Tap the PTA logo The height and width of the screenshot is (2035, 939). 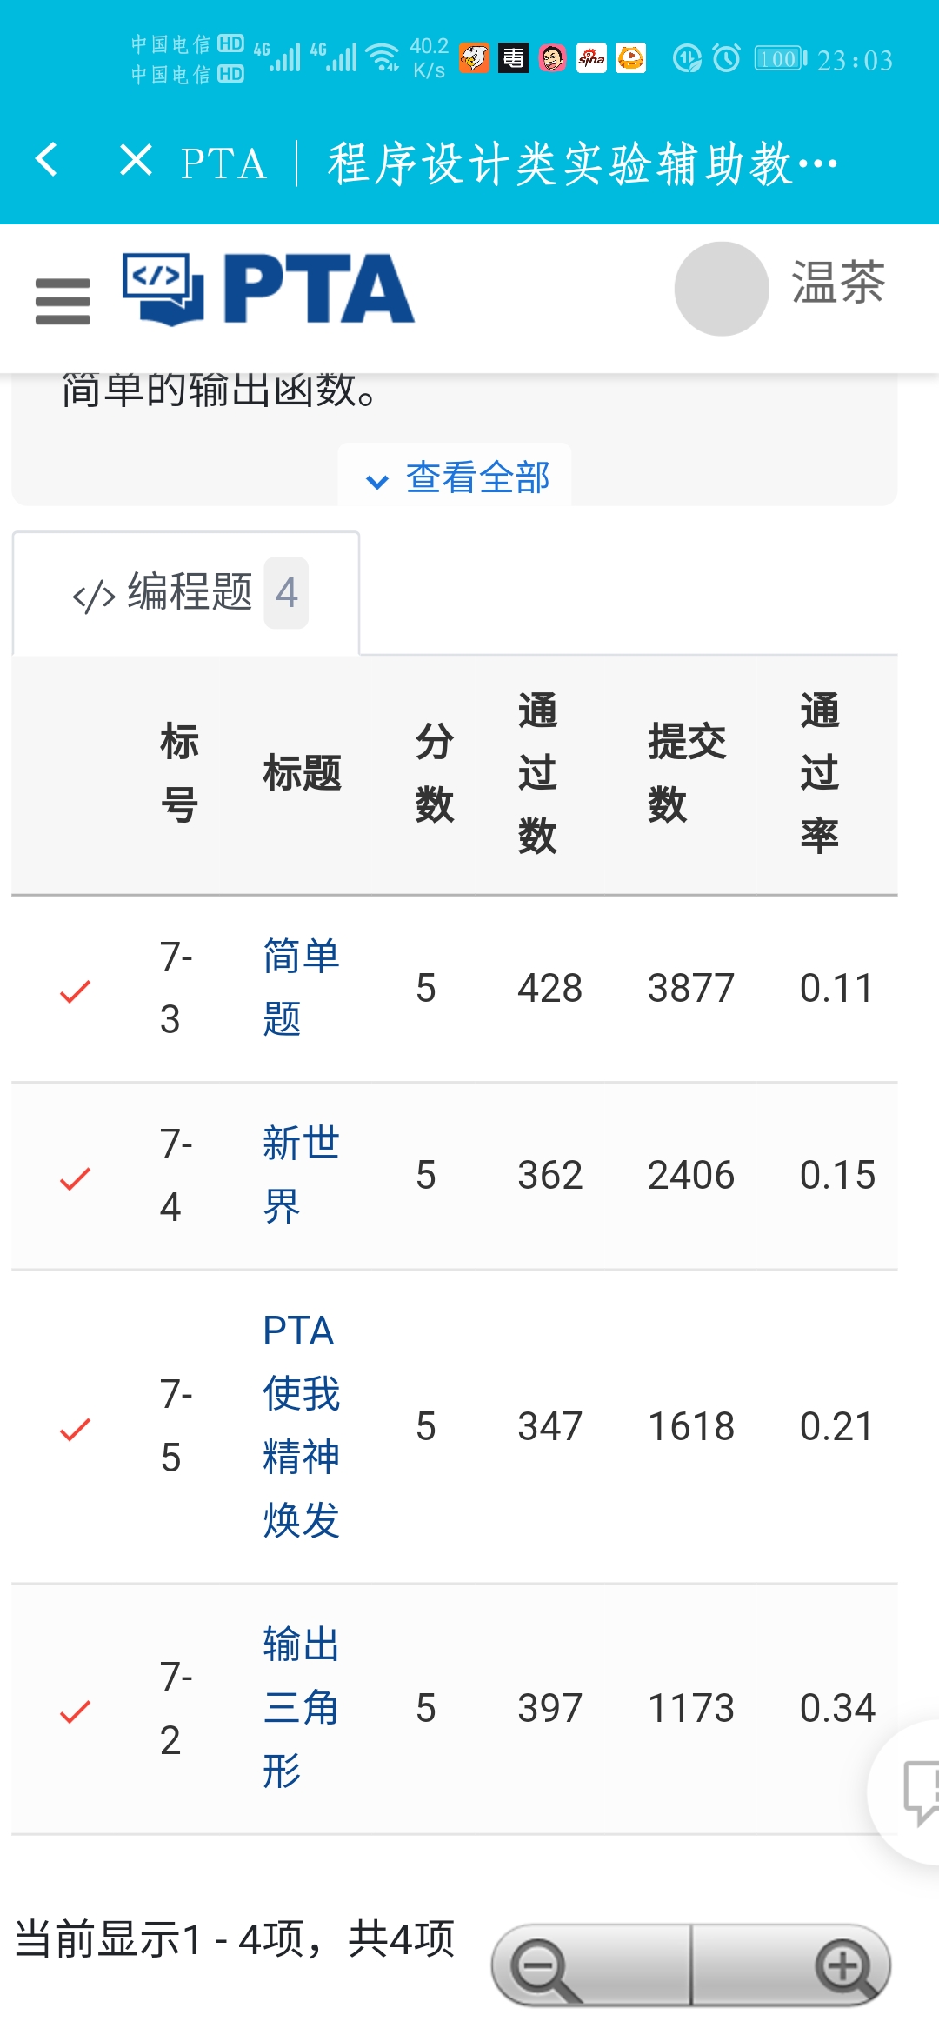[269, 290]
